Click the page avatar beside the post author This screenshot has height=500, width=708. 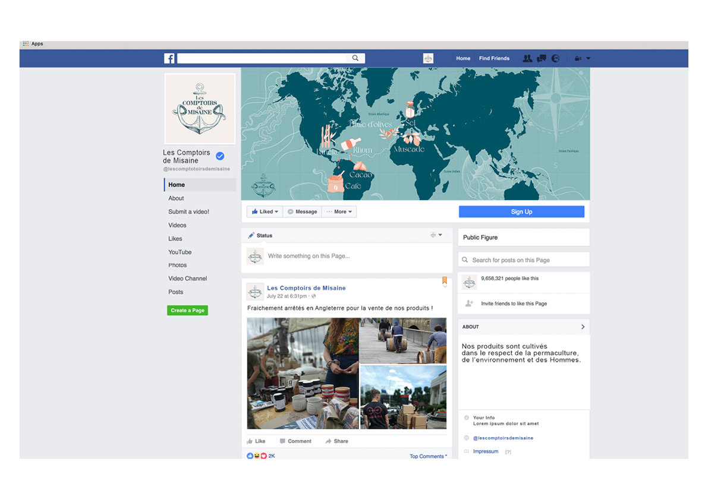255,292
